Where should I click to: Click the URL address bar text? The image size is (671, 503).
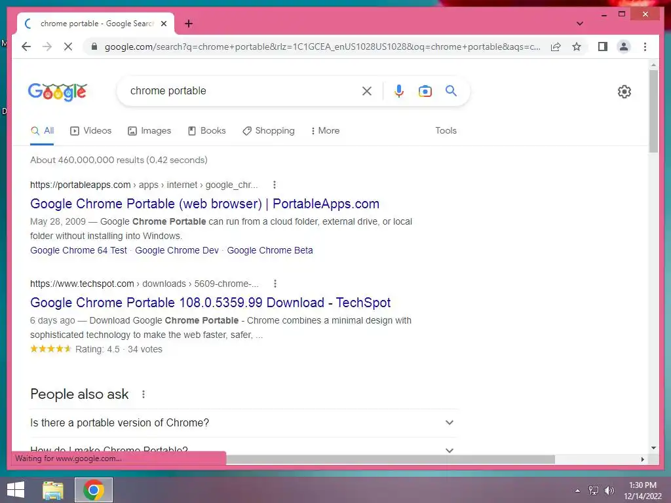coord(322,47)
